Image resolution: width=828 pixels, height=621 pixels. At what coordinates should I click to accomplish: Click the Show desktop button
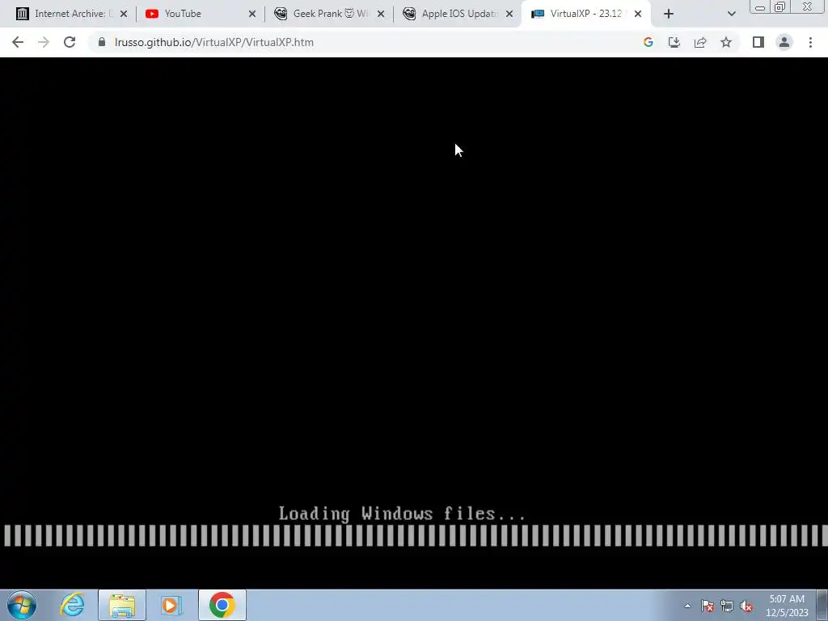822,605
